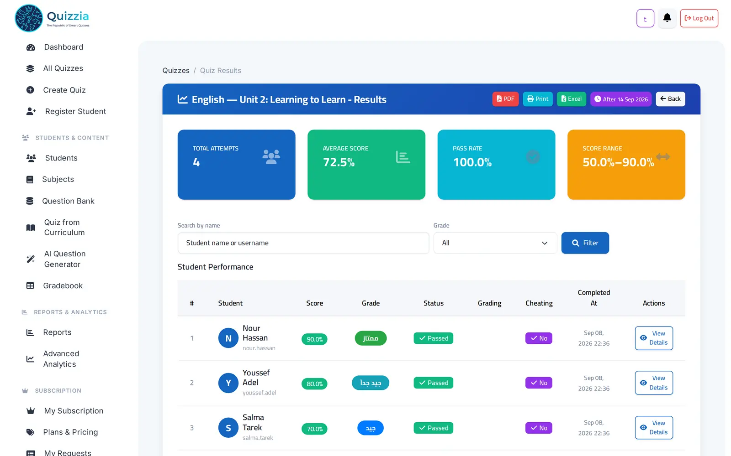View details for Youssef Adel
This screenshot has height=456, width=731.
[x=654, y=383]
